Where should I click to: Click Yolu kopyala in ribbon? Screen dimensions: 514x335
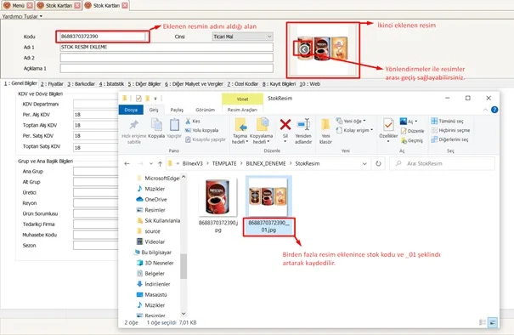[201, 130]
